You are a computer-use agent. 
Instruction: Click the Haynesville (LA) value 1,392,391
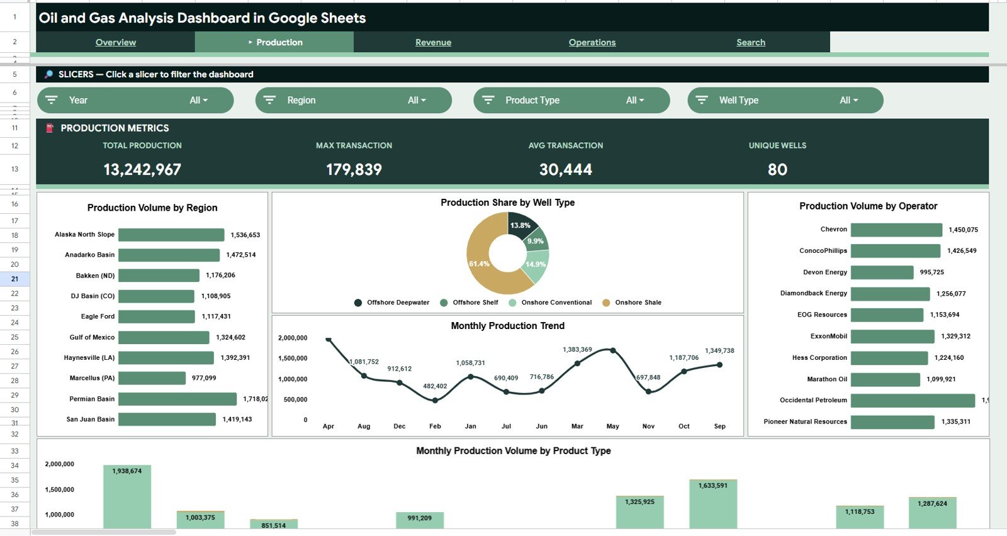(235, 357)
